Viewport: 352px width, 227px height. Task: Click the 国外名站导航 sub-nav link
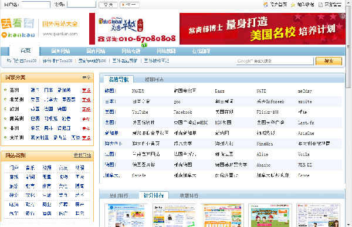click(125, 60)
